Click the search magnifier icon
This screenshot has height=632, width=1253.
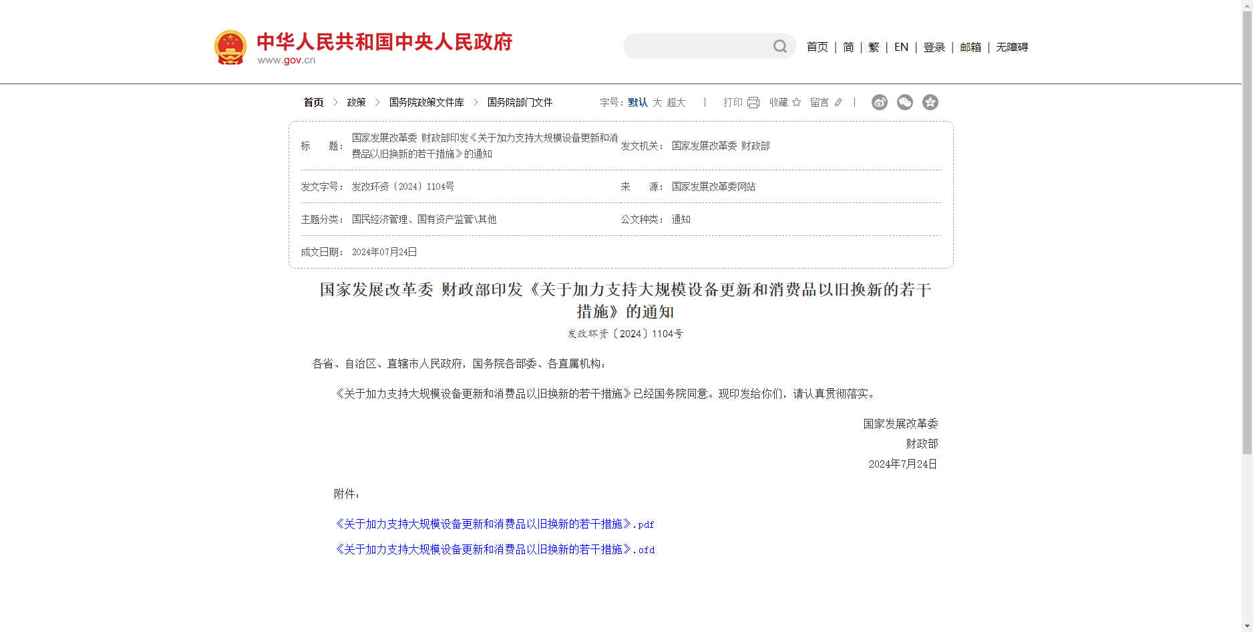(779, 46)
